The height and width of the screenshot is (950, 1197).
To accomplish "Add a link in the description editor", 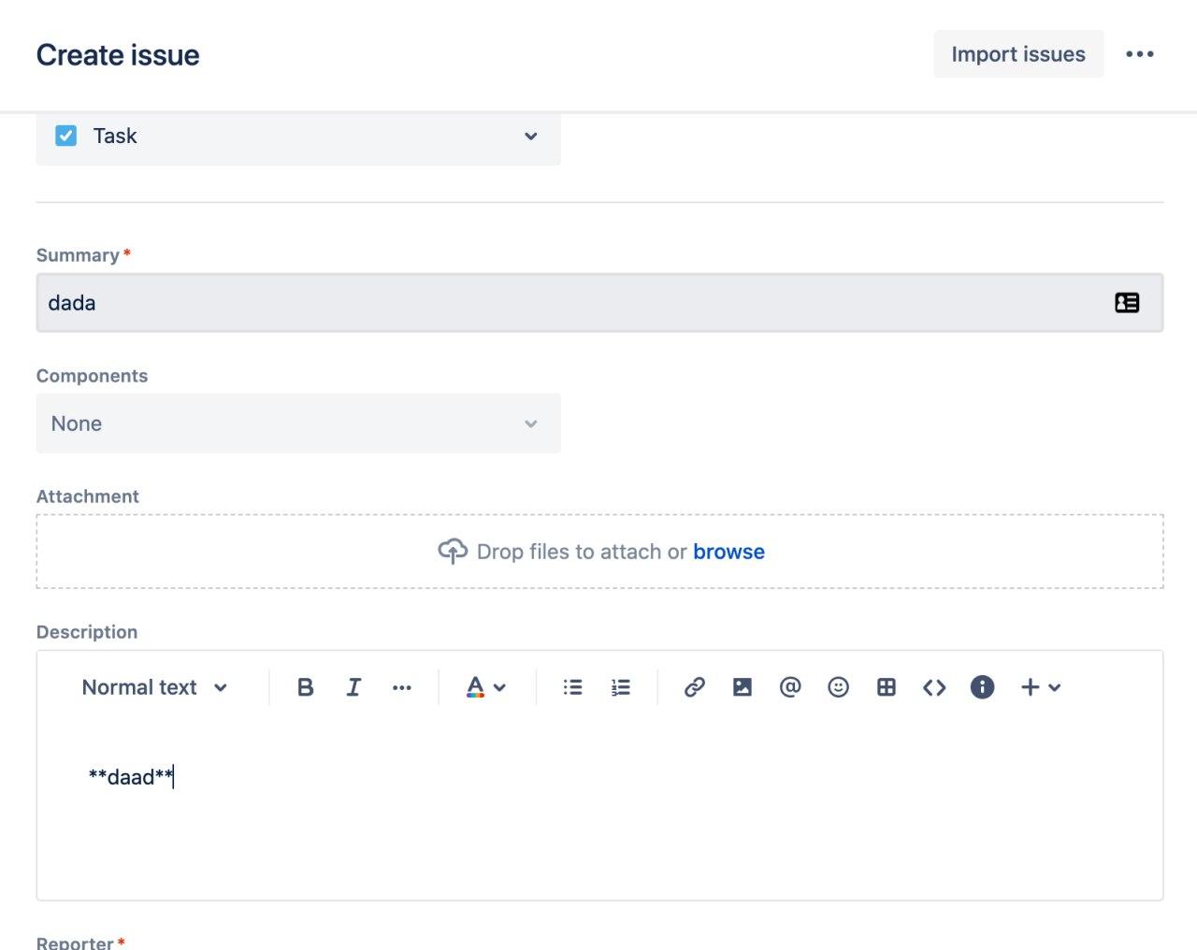I will (694, 687).
